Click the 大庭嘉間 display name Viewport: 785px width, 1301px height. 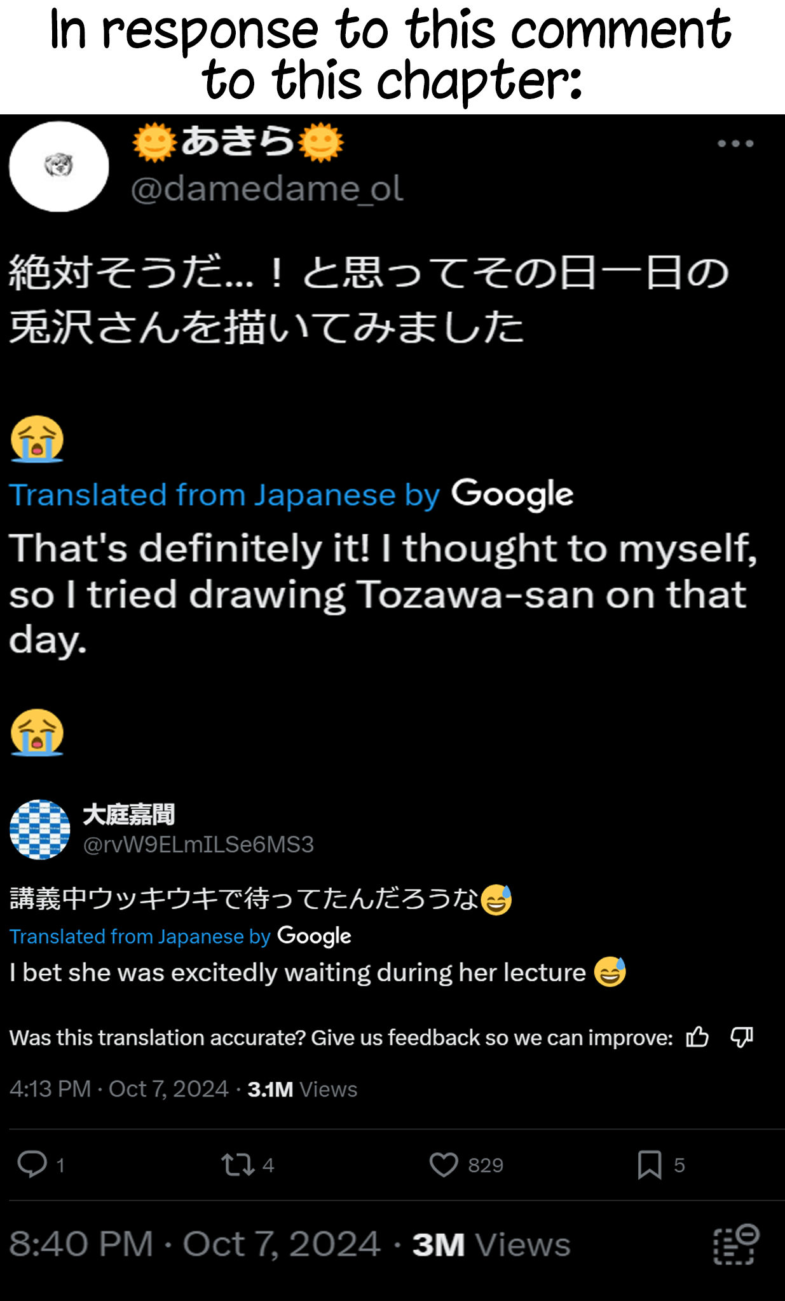click(x=128, y=814)
